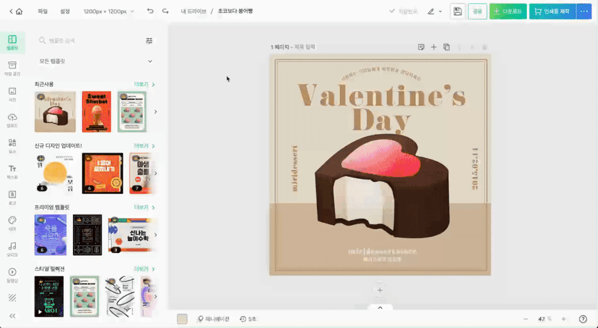Select the Text (텍스트) tool in sidebar

12,171
